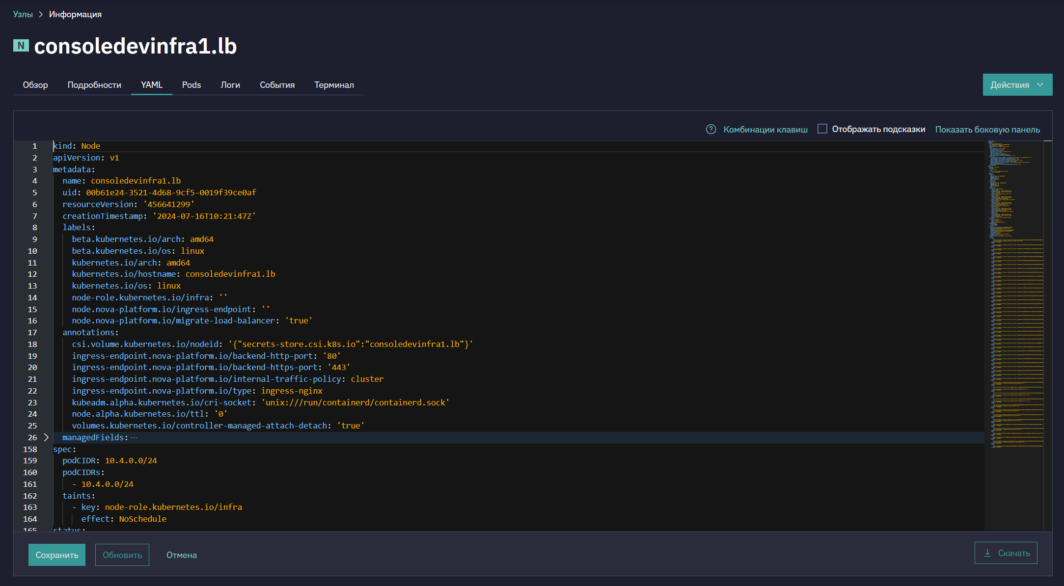The height and width of the screenshot is (586, 1064).
Task: Click the Обновить button
Action: (x=122, y=555)
